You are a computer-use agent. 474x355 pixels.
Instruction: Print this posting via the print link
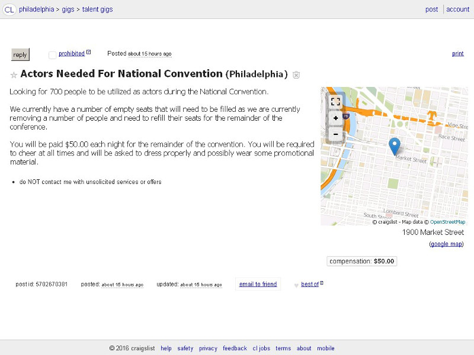(x=457, y=54)
